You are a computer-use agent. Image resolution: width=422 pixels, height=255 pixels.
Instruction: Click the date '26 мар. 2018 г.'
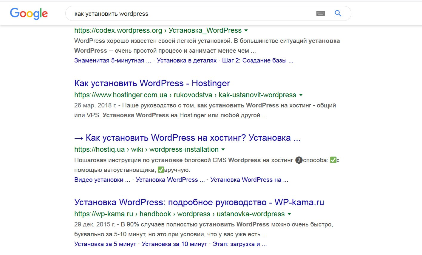(x=95, y=105)
